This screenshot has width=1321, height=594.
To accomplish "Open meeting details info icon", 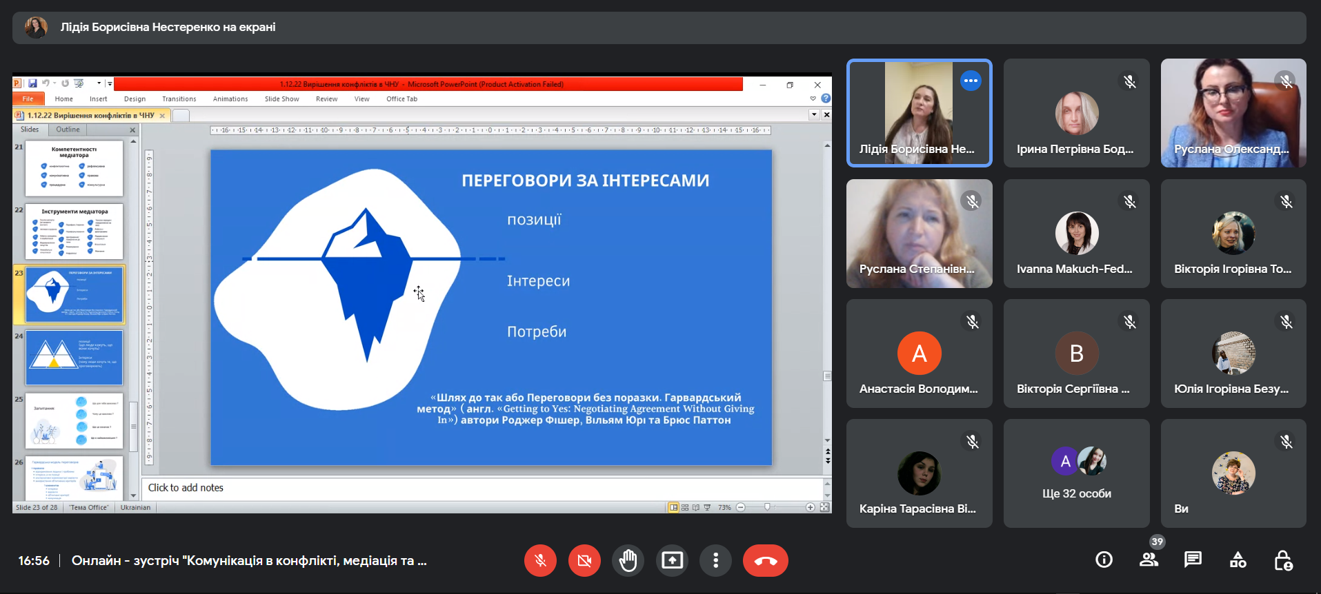I will click(x=1104, y=560).
